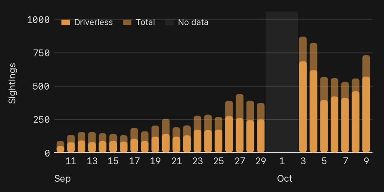Click the Oct 4 bar between ticks 3 and 5
Screen dimensions: 384x192
click(314, 98)
